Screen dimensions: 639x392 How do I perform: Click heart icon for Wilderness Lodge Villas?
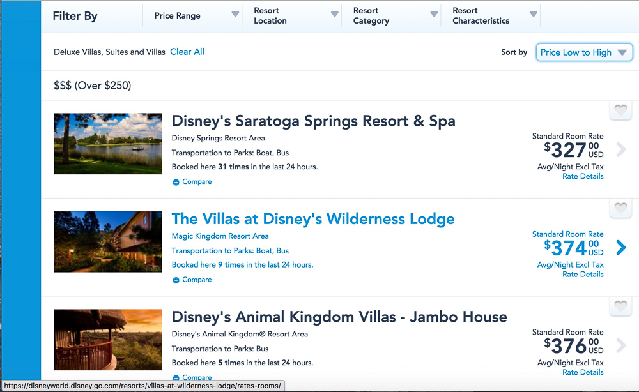click(619, 209)
